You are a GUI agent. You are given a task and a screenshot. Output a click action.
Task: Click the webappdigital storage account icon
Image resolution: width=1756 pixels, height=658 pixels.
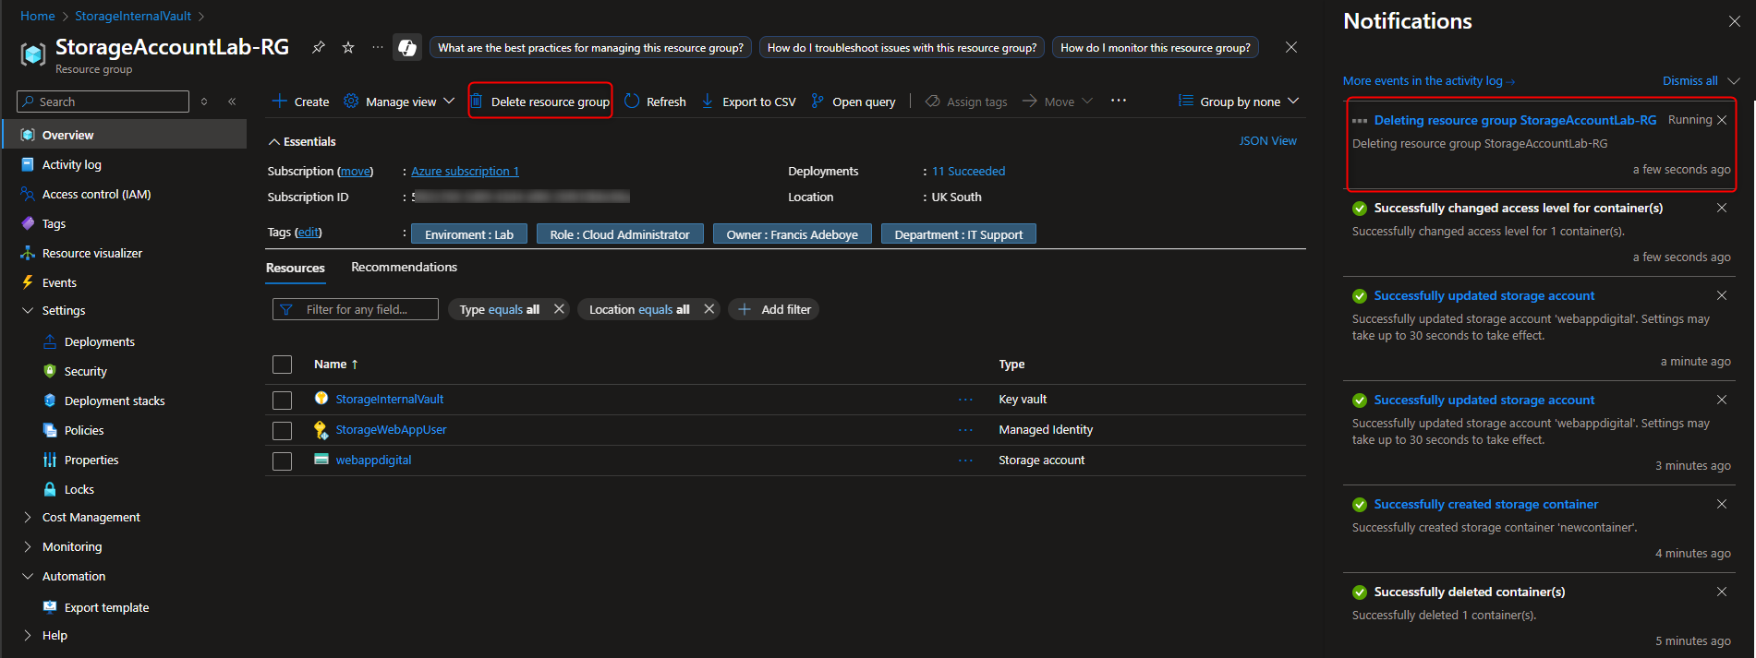click(321, 459)
